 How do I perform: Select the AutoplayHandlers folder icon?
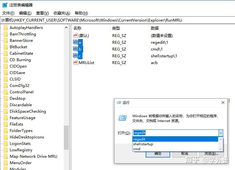coord(5,28)
